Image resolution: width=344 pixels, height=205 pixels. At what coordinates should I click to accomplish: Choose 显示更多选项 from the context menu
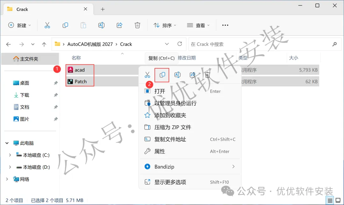(190, 182)
